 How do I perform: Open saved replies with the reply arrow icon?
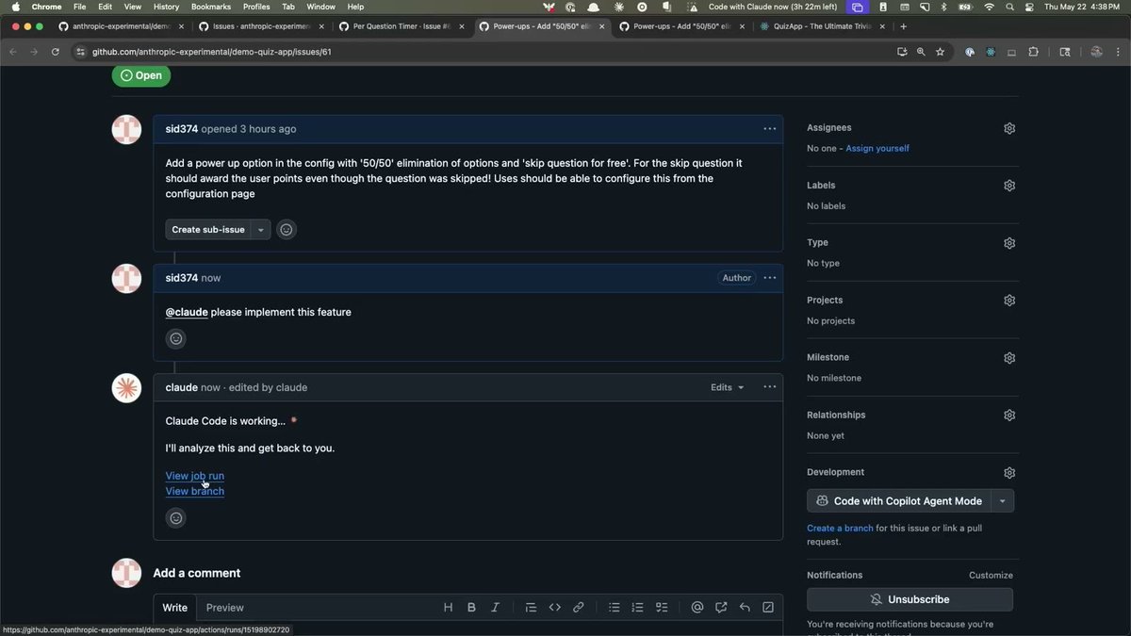(745, 608)
